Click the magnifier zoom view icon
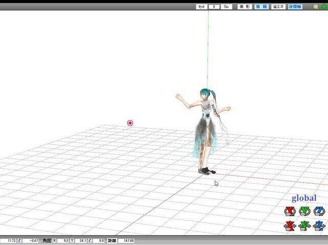328x245 pixels. coord(316,7)
